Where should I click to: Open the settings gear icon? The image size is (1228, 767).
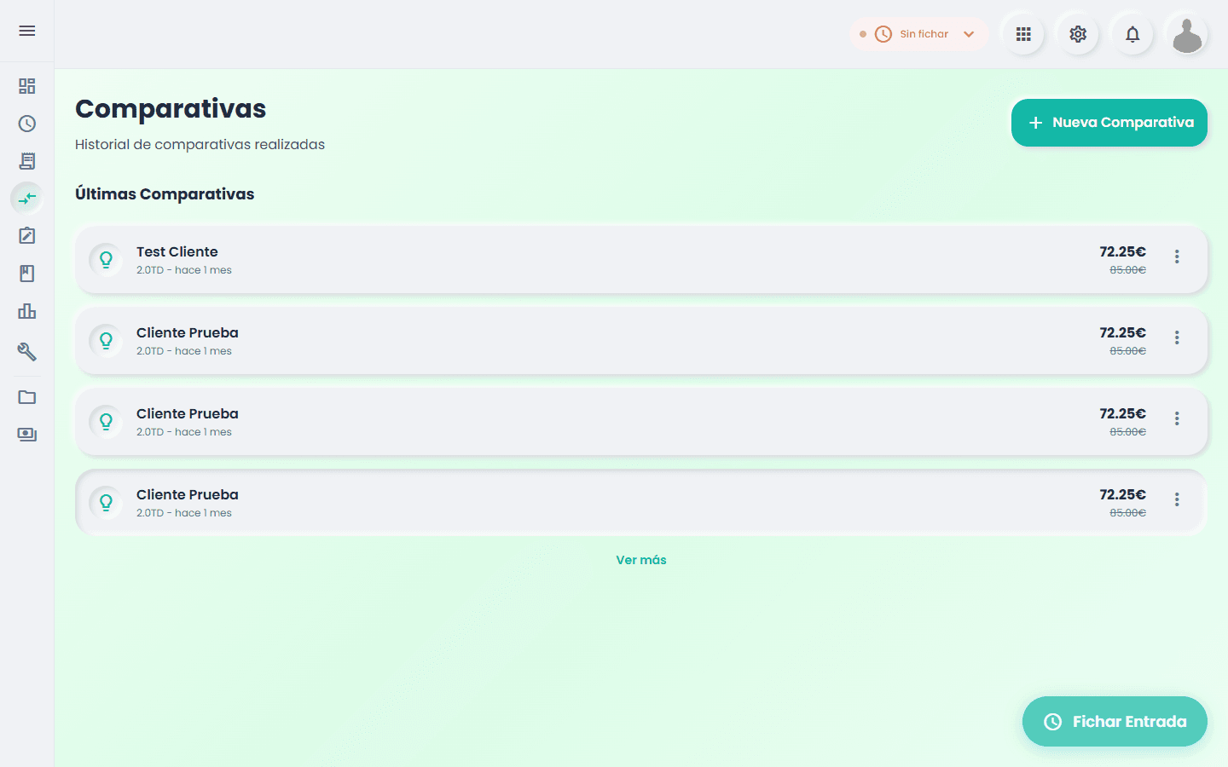pyautogui.click(x=1078, y=34)
